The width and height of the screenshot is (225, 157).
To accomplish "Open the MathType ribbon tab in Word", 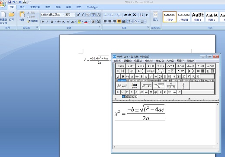I will pyautogui.click(x=93, y=7).
